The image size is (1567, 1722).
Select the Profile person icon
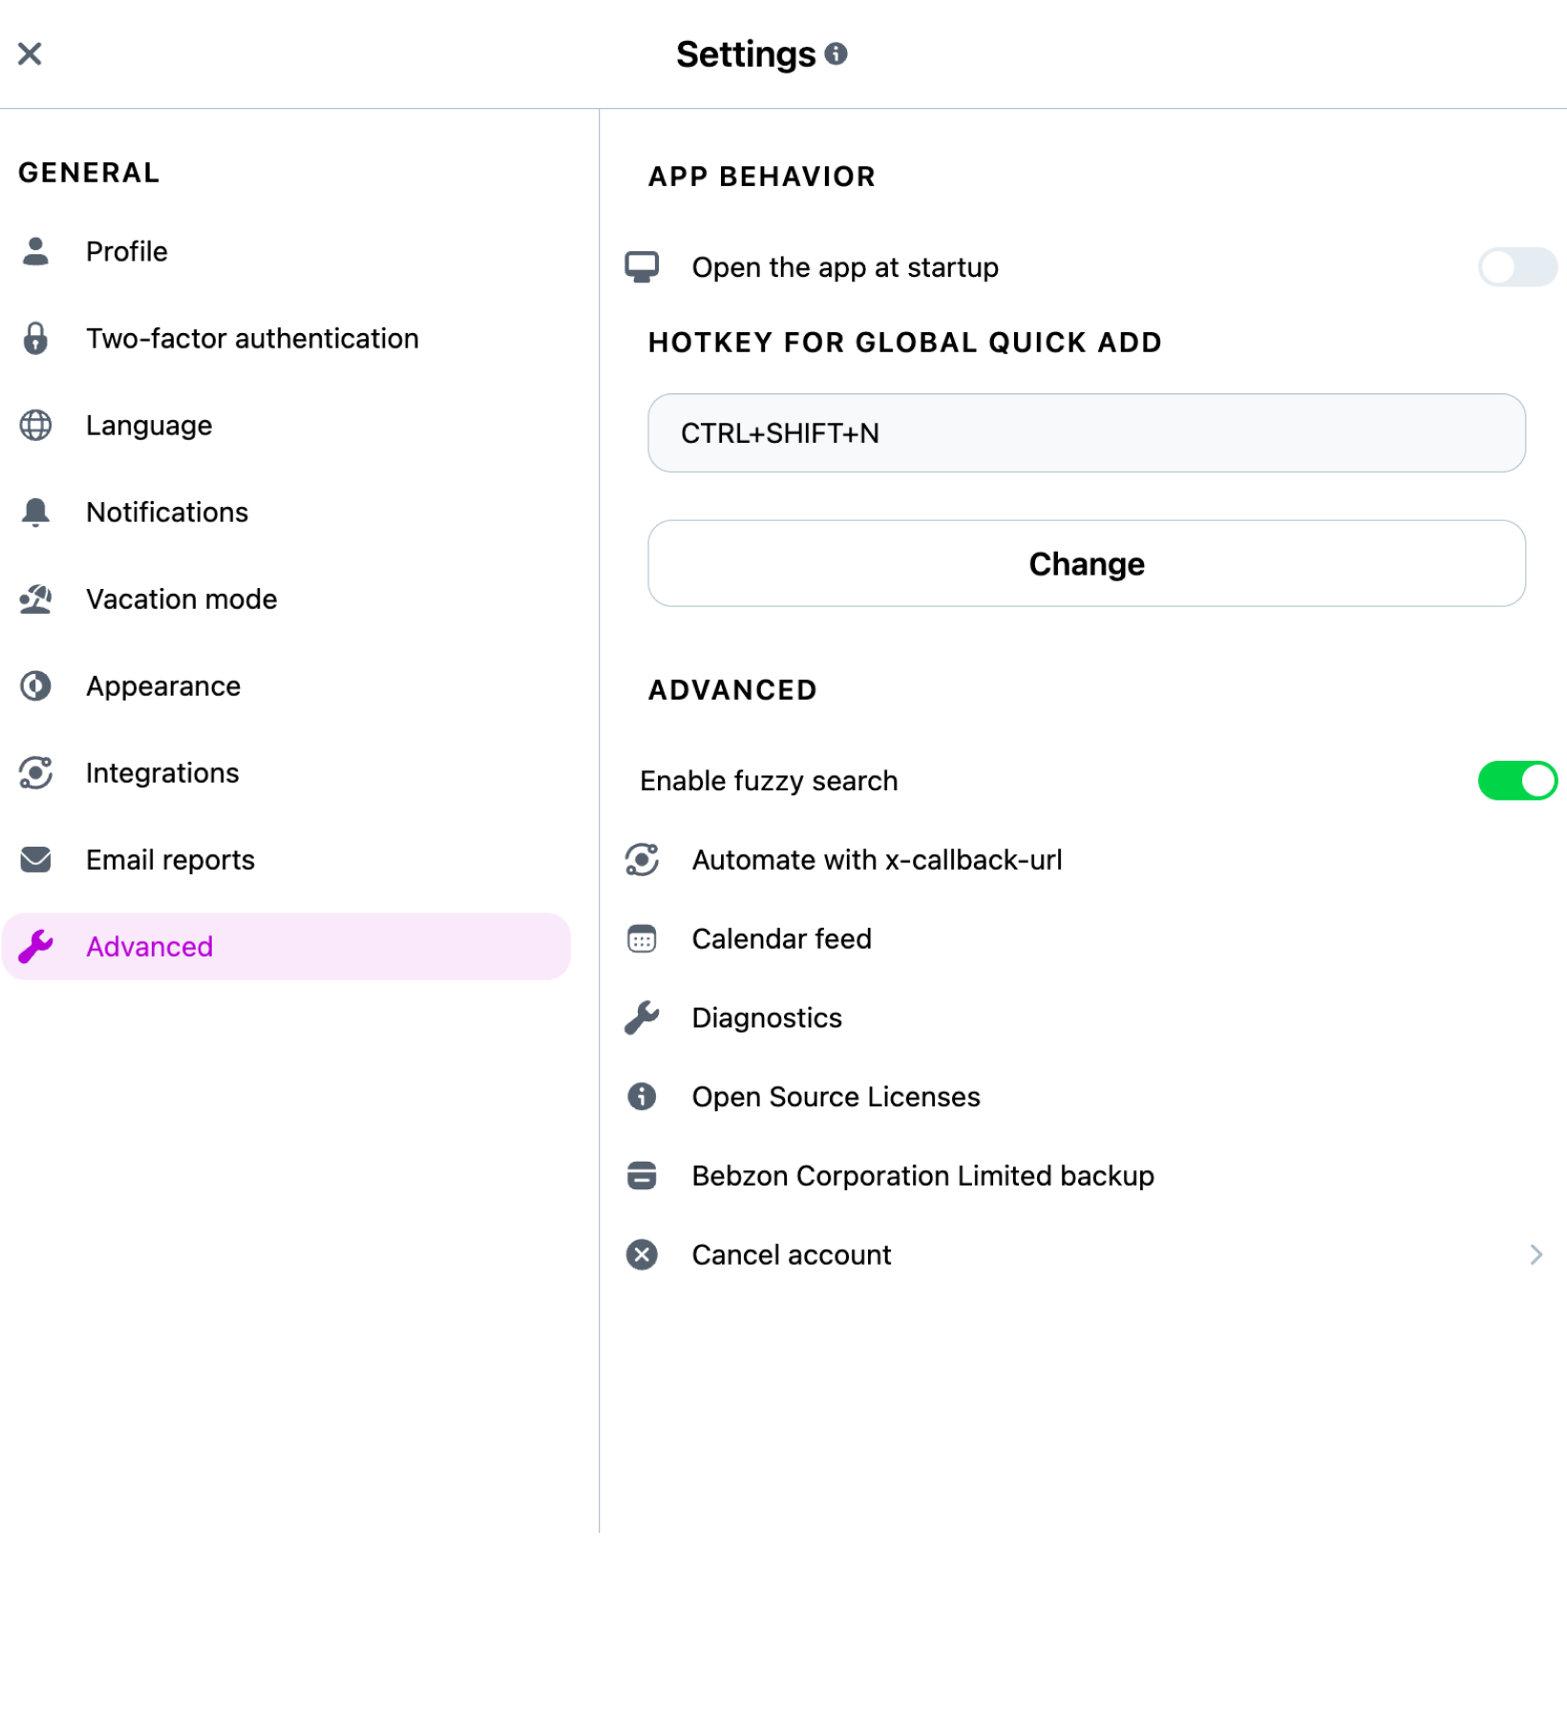pos(35,250)
